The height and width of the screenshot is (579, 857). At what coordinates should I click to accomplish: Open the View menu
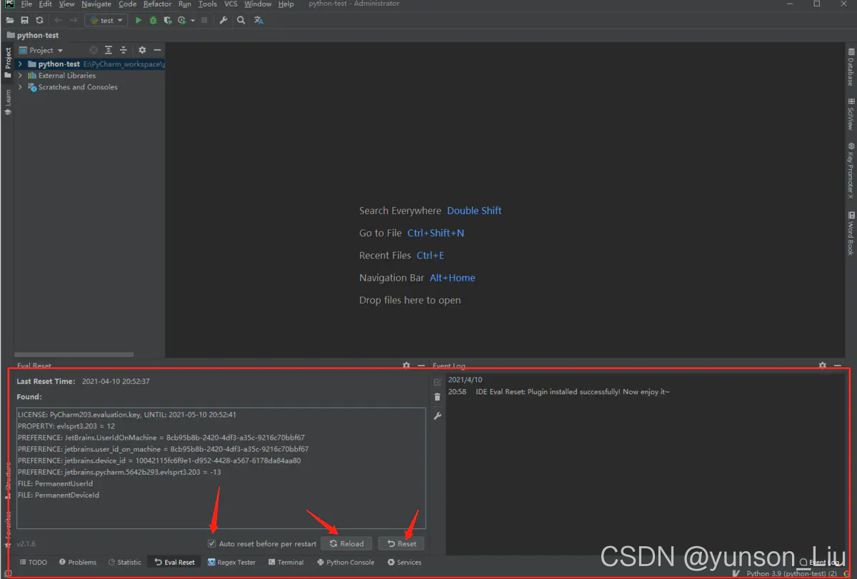point(67,4)
